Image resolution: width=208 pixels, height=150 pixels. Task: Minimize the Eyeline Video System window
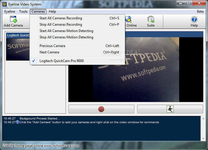pyautogui.click(x=181, y=3)
